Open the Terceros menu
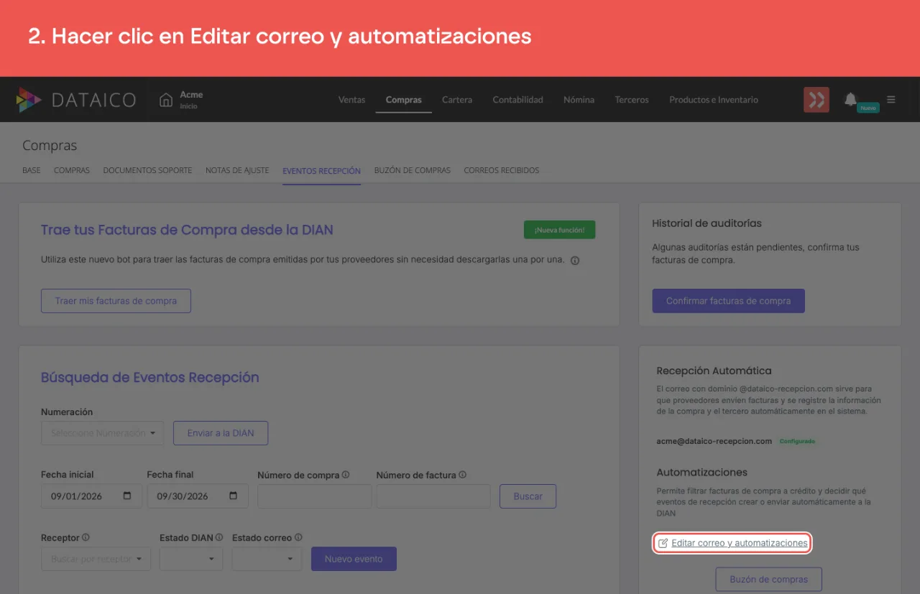Image resolution: width=920 pixels, height=594 pixels. tap(632, 100)
